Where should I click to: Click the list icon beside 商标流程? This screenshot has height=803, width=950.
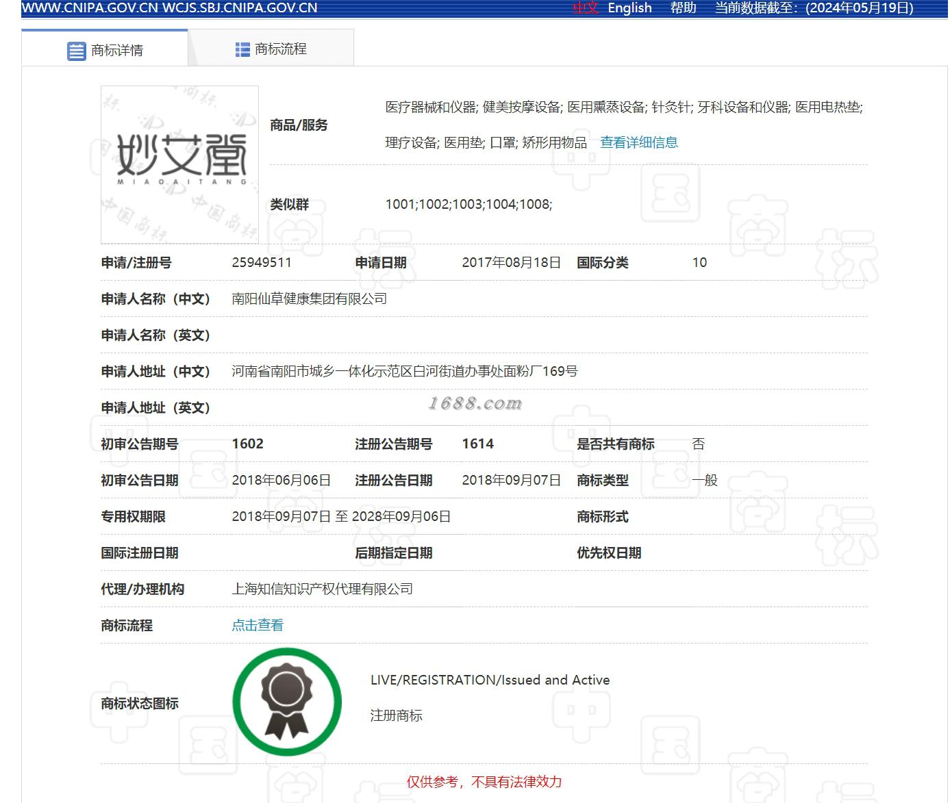coord(242,49)
